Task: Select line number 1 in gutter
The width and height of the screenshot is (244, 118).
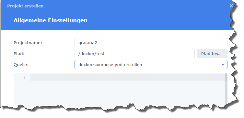Action: tap(24, 78)
